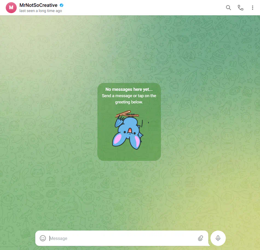The height and width of the screenshot is (250, 260).
Task: Open the MrNotSoCreative profile avatar
Action: 11,8
